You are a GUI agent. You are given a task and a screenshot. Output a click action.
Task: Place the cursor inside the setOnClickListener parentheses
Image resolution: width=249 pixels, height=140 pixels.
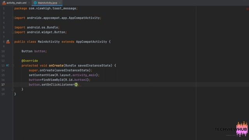pyautogui.click(x=76, y=85)
